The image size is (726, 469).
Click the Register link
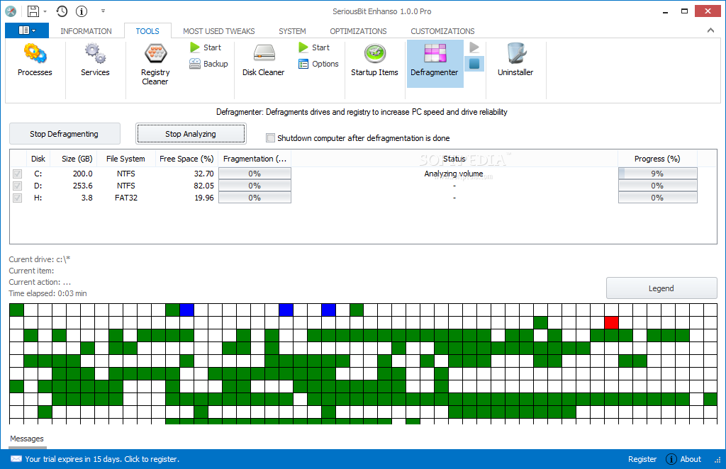(642, 459)
